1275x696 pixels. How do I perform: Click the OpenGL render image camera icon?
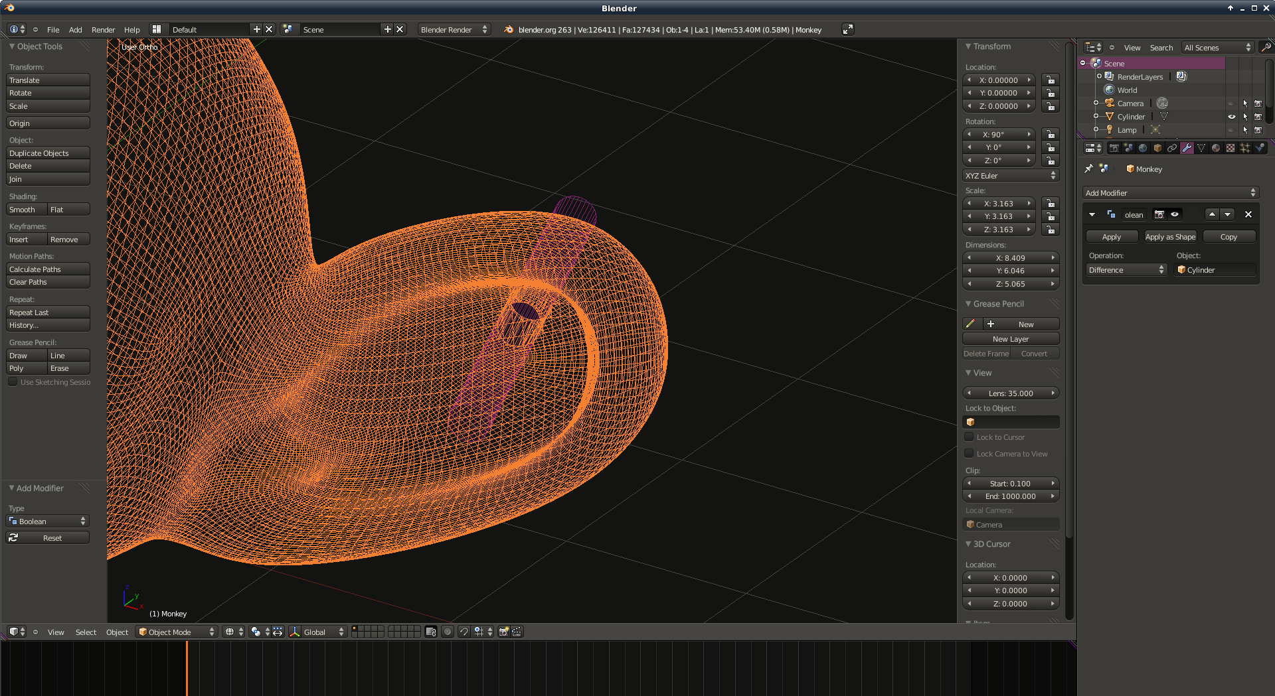pos(503,632)
